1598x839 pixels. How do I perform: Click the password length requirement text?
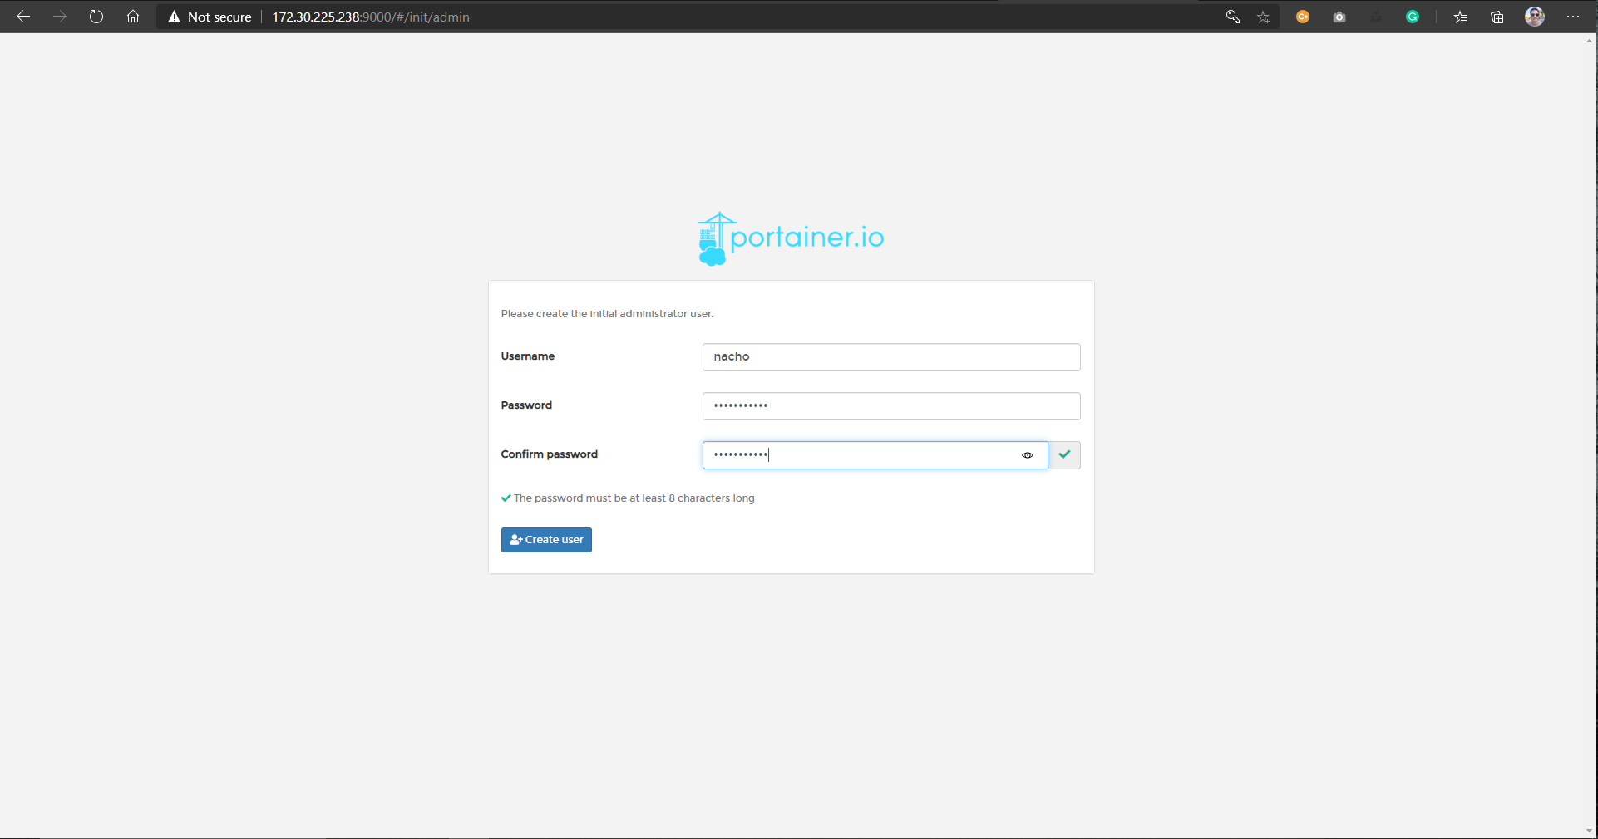[x=634, y=498]
